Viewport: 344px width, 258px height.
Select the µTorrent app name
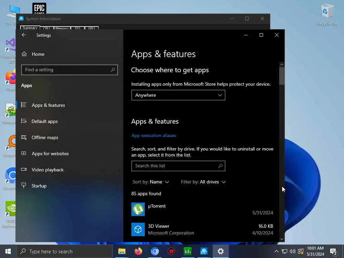tap(157, 206)
